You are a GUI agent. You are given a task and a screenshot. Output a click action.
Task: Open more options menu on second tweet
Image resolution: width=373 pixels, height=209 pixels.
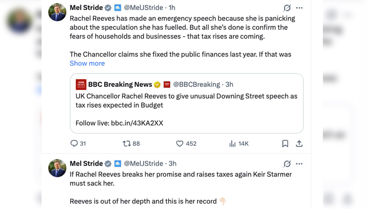[x=299, y=164]
